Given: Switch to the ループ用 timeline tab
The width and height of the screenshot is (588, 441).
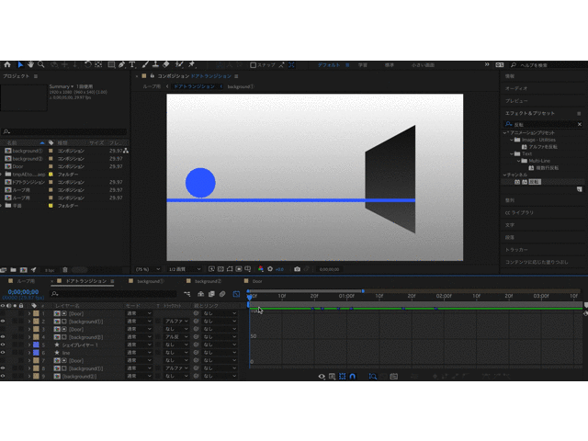Looking at the screenshot, I should point(25,281).
